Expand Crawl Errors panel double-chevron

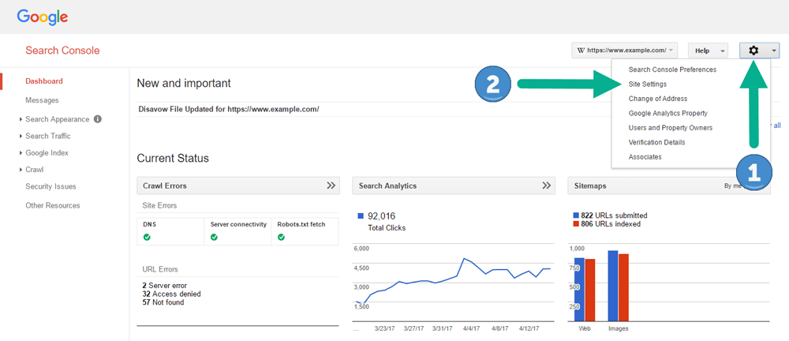[x=331, y=185]
